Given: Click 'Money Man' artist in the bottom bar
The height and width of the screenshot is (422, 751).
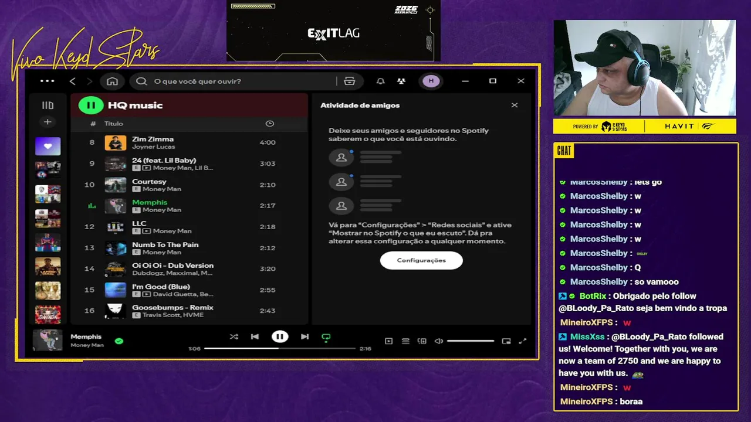Looking at the screenshot, I should pos(87,345).
